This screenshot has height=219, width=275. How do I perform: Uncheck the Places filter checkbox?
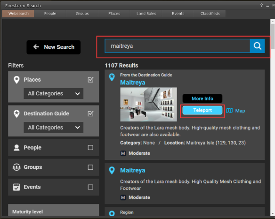click(90, 80)
